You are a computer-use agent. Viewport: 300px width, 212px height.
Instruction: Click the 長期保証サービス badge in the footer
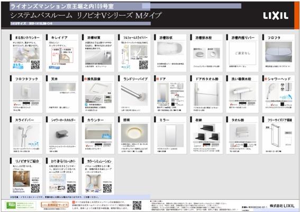tap(54, 205)
